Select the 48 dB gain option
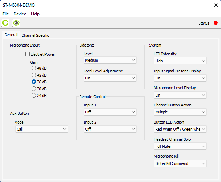 click(34, 68)
